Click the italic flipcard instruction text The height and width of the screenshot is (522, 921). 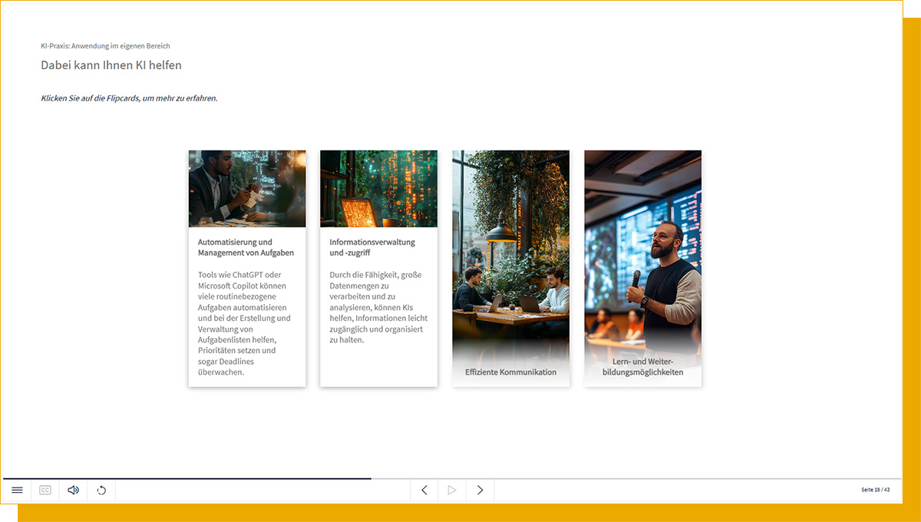(x=129, y=98)
